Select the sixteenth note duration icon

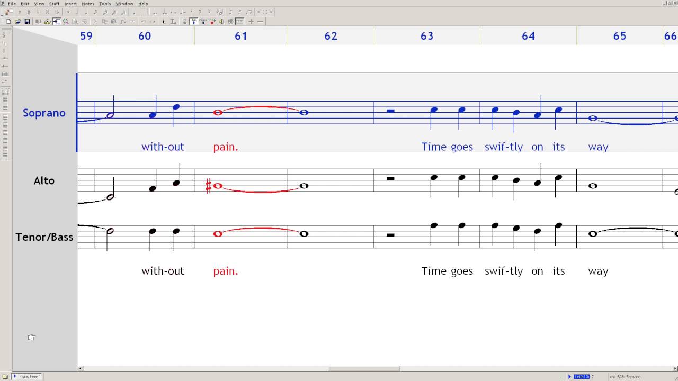click(105, 12)
